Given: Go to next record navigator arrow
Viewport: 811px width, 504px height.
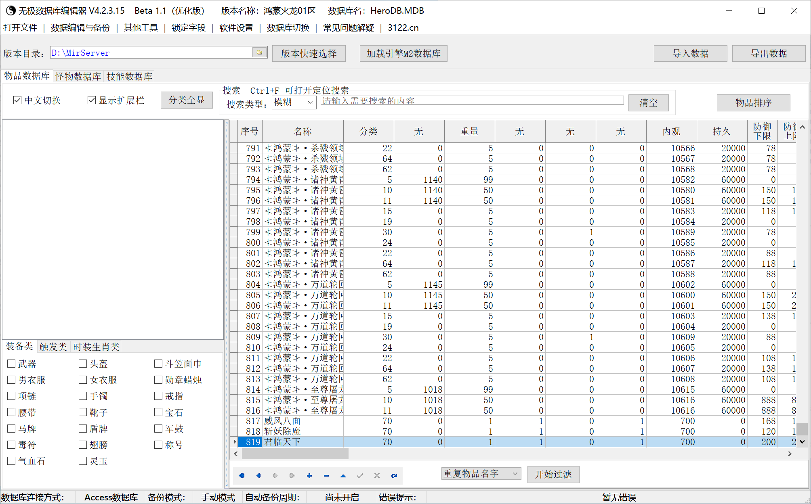Looking at the screenshot, I should point(275,476).
